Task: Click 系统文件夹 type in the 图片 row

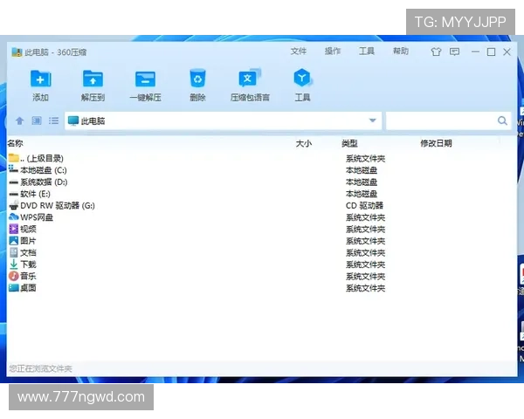Action: [365, 241]
